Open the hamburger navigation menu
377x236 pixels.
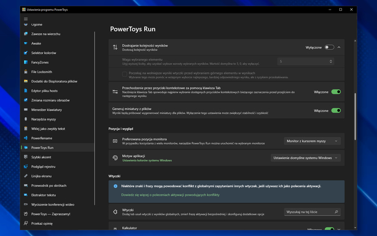[26, 19]
